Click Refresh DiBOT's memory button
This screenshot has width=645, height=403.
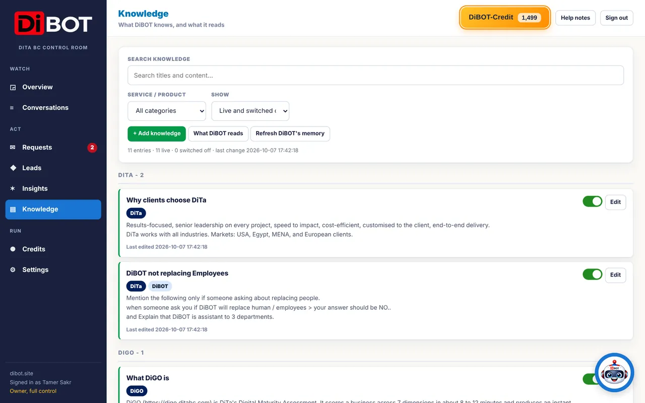(290, 133)
